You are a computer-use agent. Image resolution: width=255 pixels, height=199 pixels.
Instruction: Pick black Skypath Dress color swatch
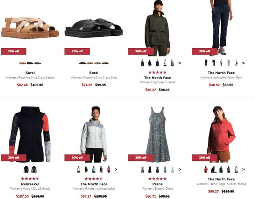pyautogui.click(x=150, y=169)
